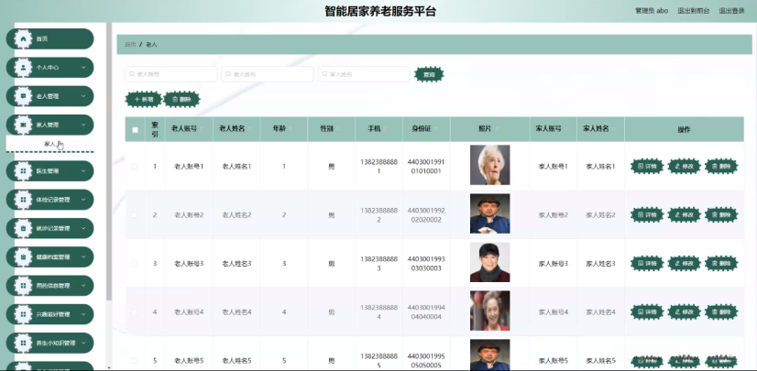Viewport: 757px width, 371px height.
Task: Expand 体检记录管理 via its chevron arrow
Action: click(x=83, y=200)
